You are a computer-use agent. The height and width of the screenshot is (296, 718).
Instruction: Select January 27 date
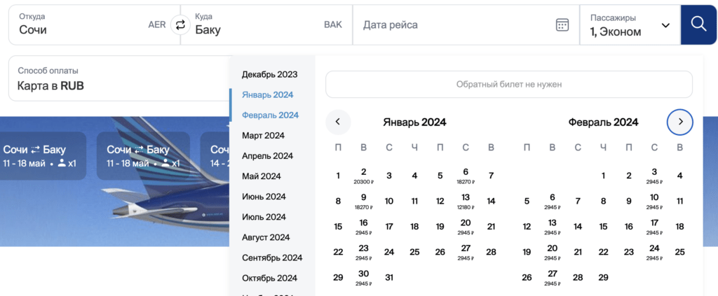[x=466, y=252]
